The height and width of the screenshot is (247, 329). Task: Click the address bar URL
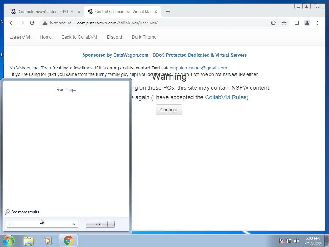(x=117, y=23)
